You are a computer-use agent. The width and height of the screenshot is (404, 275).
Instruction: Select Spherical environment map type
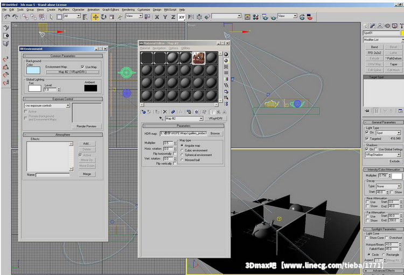(182, 155)
